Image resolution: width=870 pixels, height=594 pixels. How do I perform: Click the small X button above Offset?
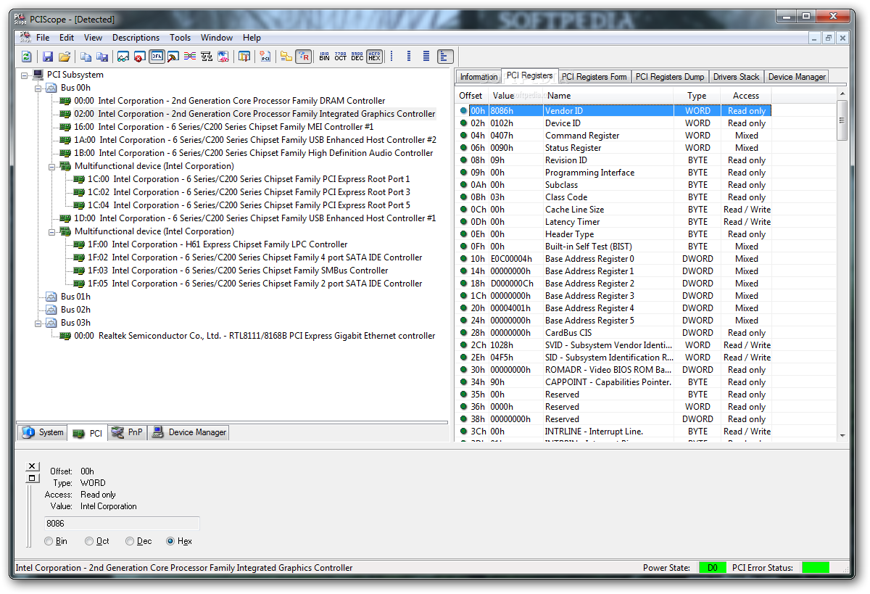(x=32, y=466)
